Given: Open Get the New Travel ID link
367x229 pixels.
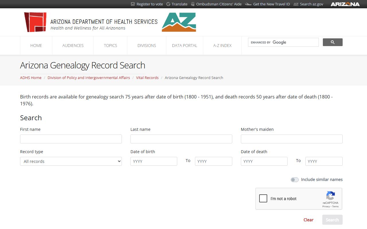Looking at the screenshot, I should coord(272,4).
